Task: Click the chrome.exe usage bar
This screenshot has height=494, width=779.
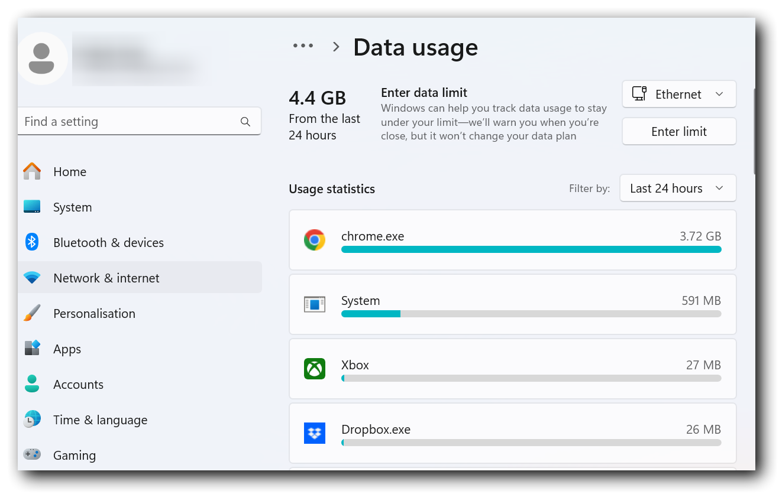Action: [x=531, y=249]
